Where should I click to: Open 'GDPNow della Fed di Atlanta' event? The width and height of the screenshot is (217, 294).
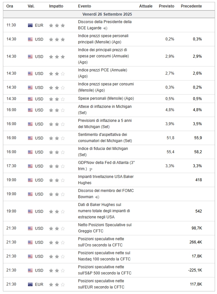[x=106, y=163]
